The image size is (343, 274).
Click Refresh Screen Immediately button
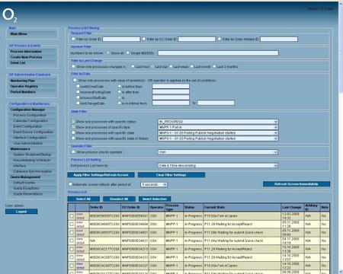pos(297,184)
